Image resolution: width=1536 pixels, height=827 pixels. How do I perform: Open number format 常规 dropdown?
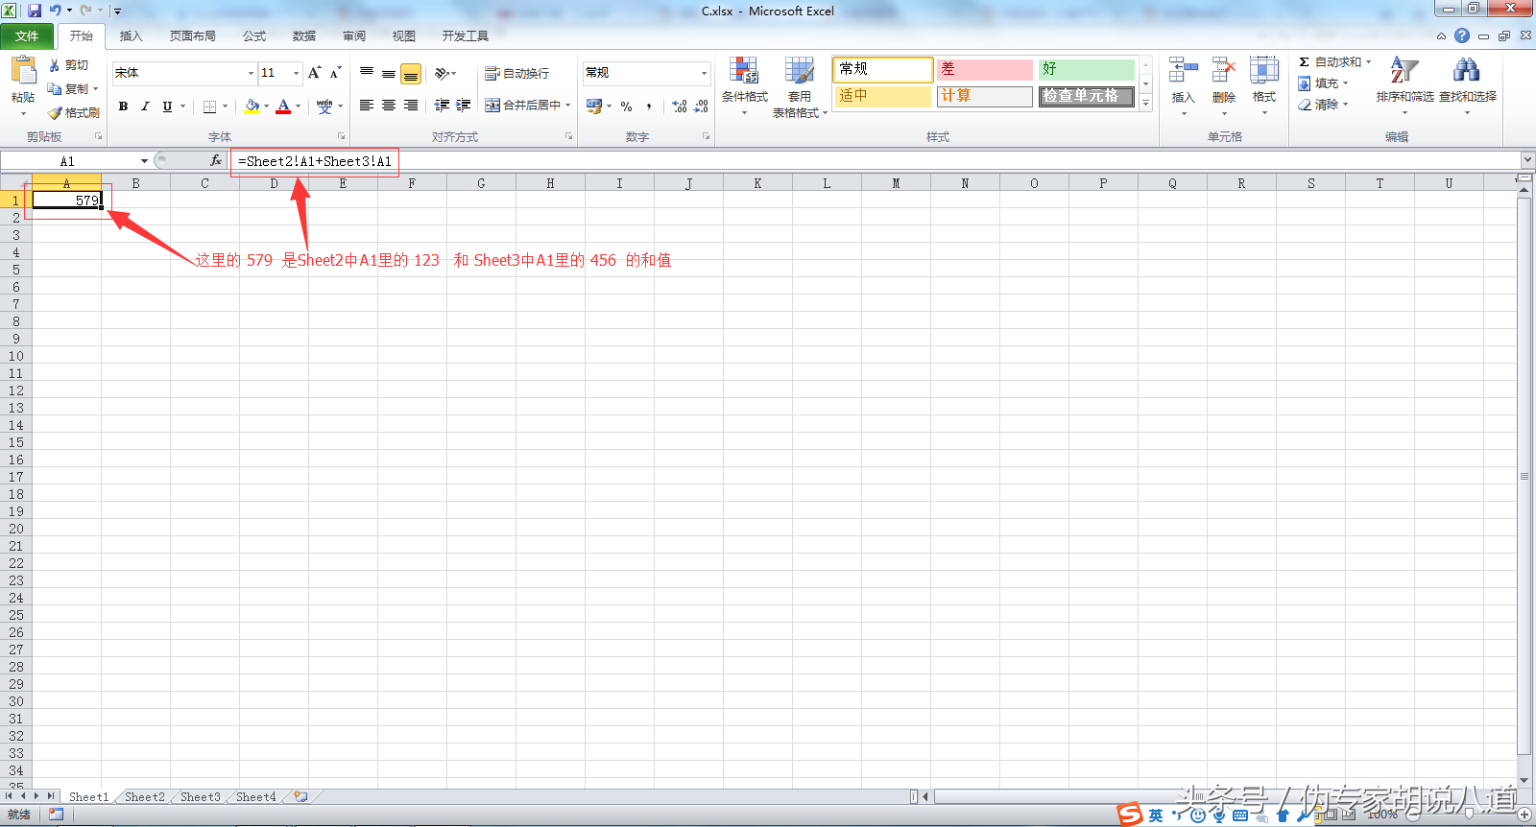[x=704, y=73]
